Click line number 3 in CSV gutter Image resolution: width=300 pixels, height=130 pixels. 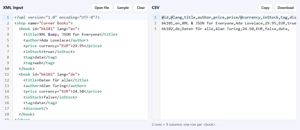155,29
